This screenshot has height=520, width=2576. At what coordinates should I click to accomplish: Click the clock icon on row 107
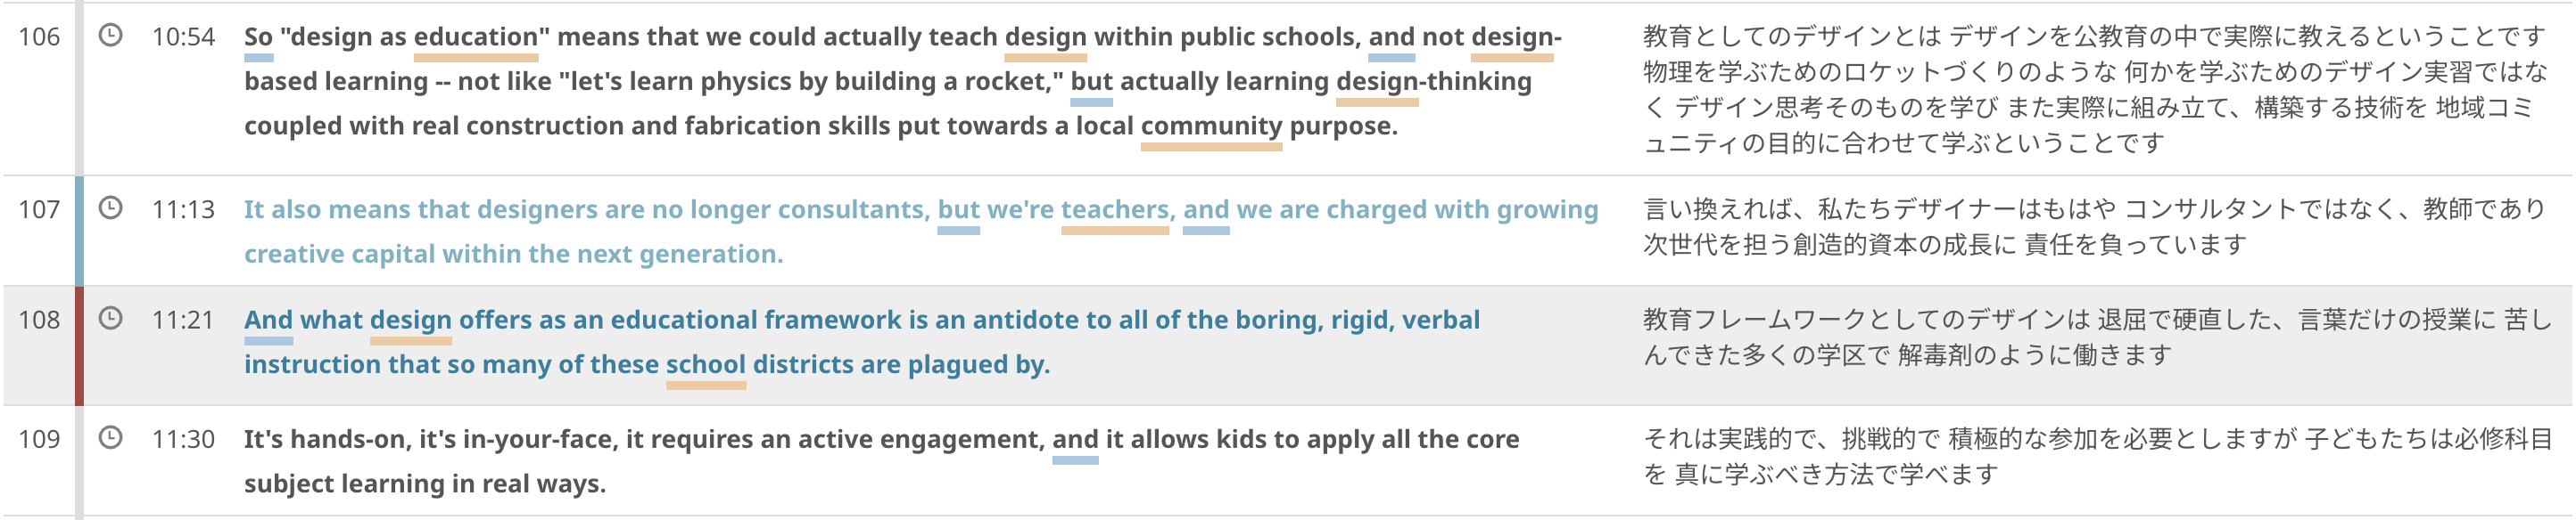click(110, 208)
